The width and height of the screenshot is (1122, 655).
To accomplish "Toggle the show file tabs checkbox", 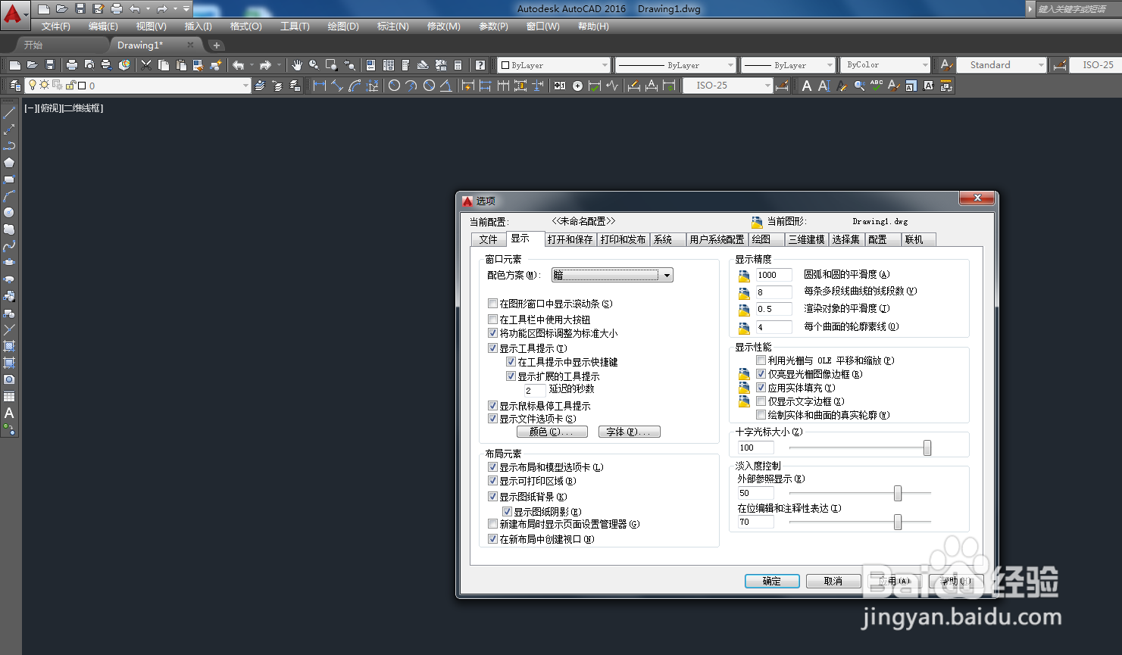I will tap(493, 419).
